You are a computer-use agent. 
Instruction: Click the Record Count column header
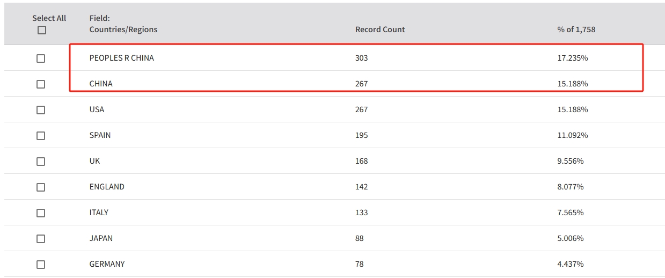coord(380,30)
